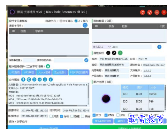Image resolution: width=167 pixels, height=129 pixels.
Task: Click the horizontal scrollbar under 附加数据 table
Action: tap(129, 42)
